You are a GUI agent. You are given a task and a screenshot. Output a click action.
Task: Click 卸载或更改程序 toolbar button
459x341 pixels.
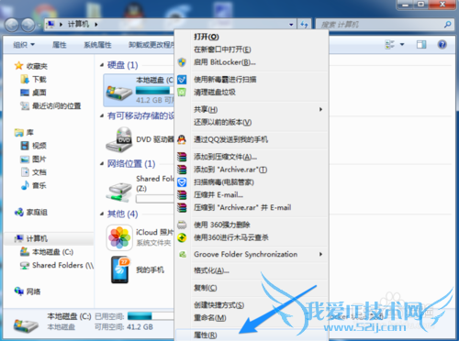point(151,45)
